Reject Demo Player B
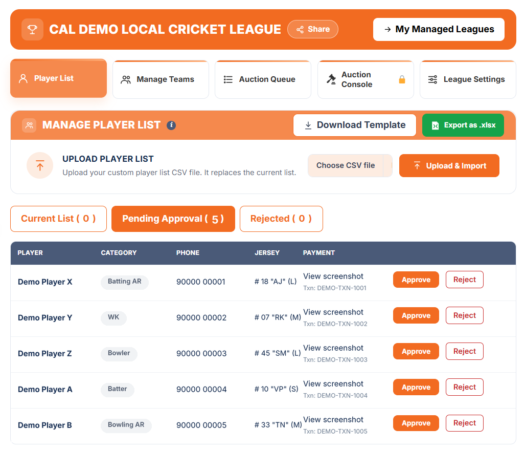This screenshot has width=525, height=449. pyautogui.click(x=464, y=423)
